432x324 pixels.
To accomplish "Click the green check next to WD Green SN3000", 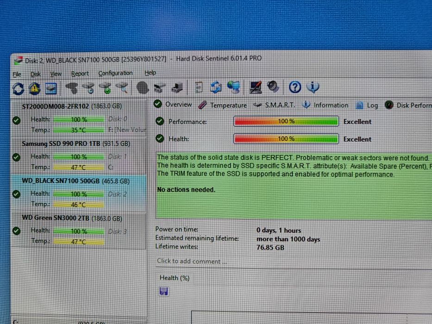I will click(x=16, y=231).
